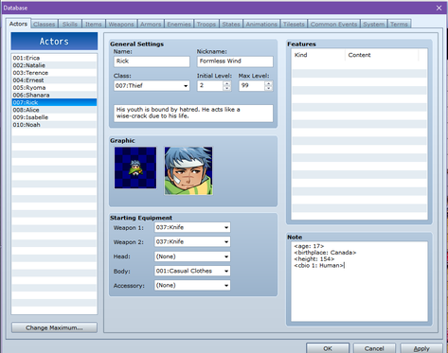
Task: Switch to the Weapons tab
Action: point(121,25)
